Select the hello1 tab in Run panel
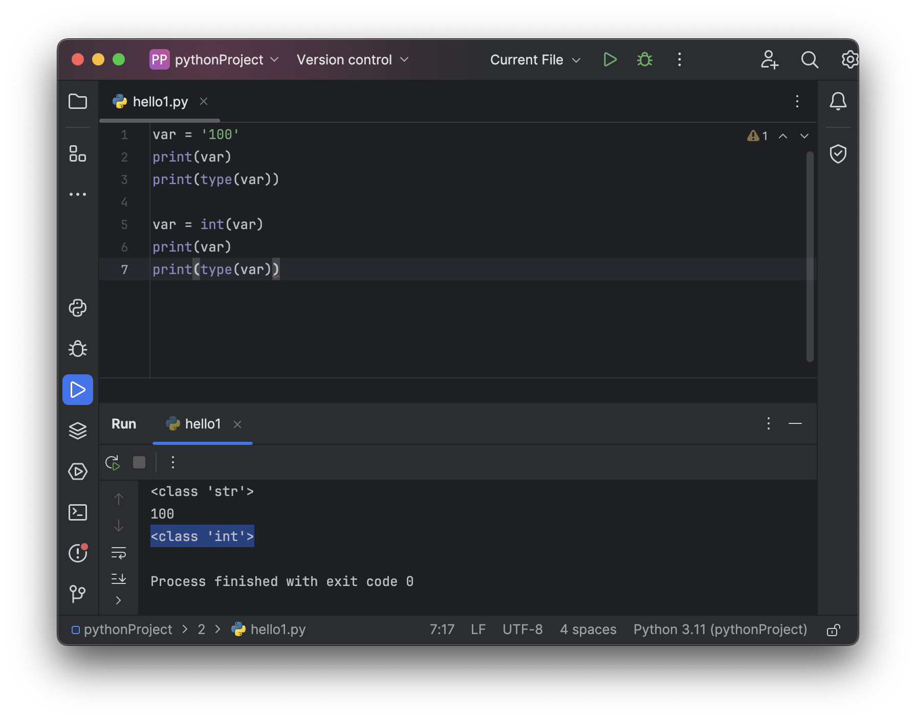916x721 pixels. pyautogui.click(x=203, y=424)
